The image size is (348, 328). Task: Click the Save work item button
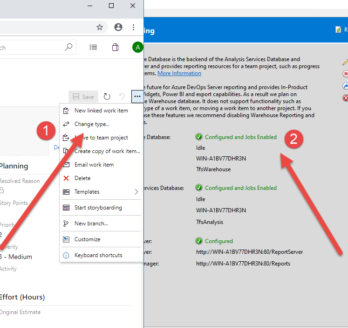tap(83, 97)
